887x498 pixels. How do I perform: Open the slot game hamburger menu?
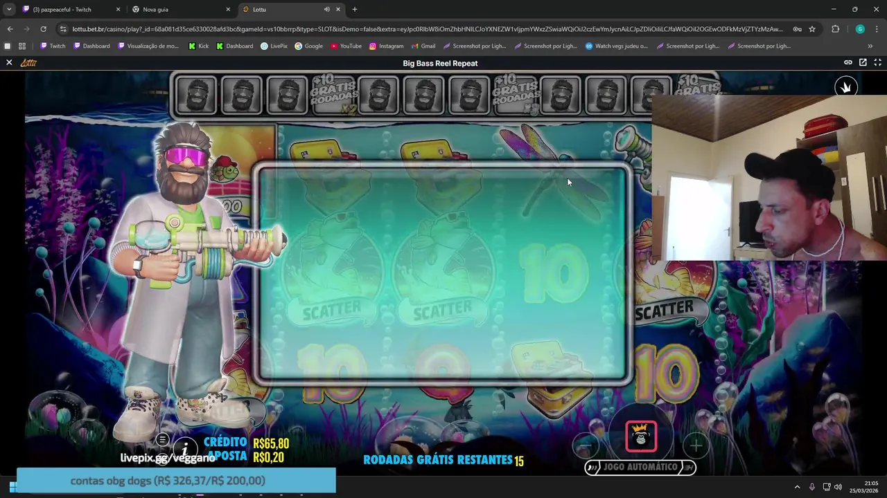pyautogui.click(x=162, y=439)
